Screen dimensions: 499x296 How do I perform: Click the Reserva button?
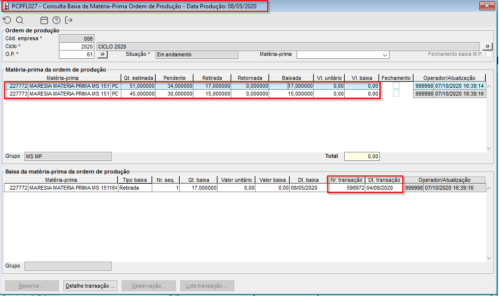32,286
